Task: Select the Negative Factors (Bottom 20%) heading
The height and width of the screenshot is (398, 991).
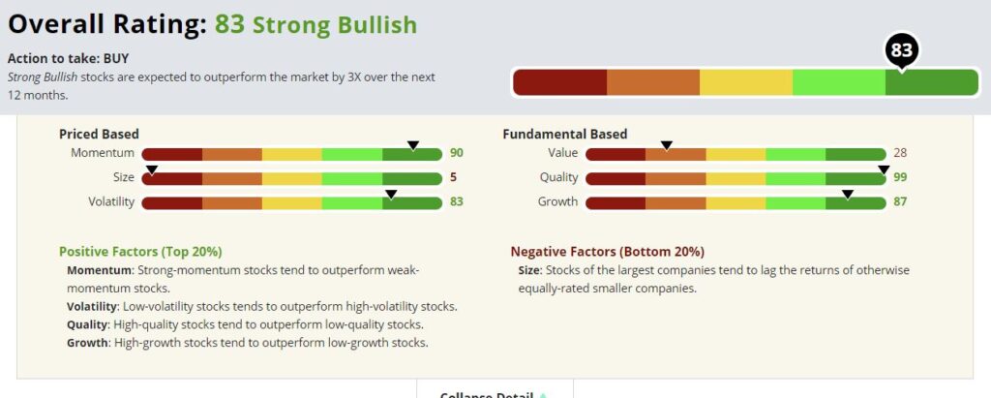Action: 608,251
